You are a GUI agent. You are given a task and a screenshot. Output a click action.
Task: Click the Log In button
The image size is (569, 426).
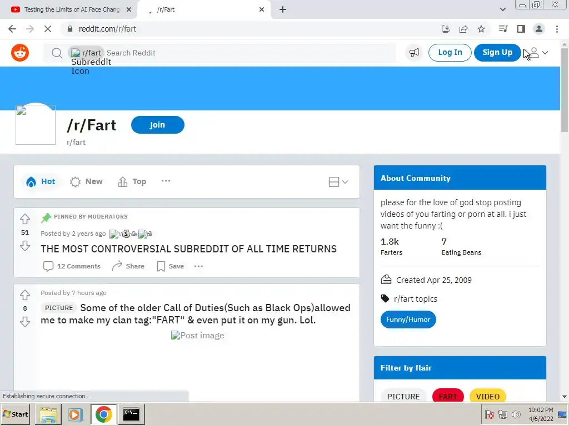[x=450, y=53]
